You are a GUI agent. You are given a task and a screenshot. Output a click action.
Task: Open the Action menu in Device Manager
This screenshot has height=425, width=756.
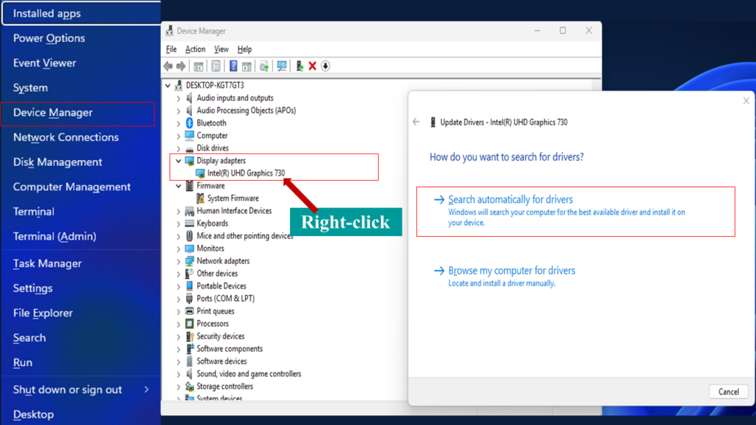(195, 49)
